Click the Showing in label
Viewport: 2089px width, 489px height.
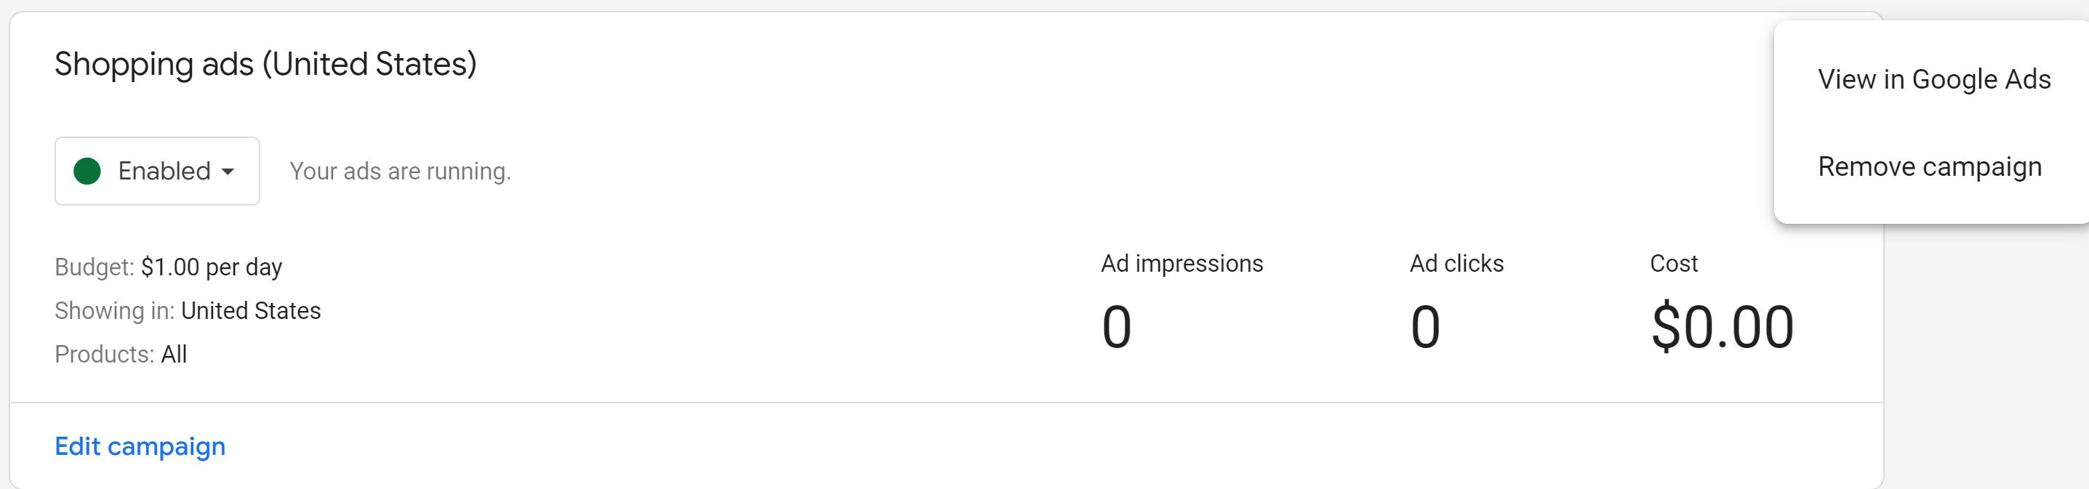click(114, 310)
